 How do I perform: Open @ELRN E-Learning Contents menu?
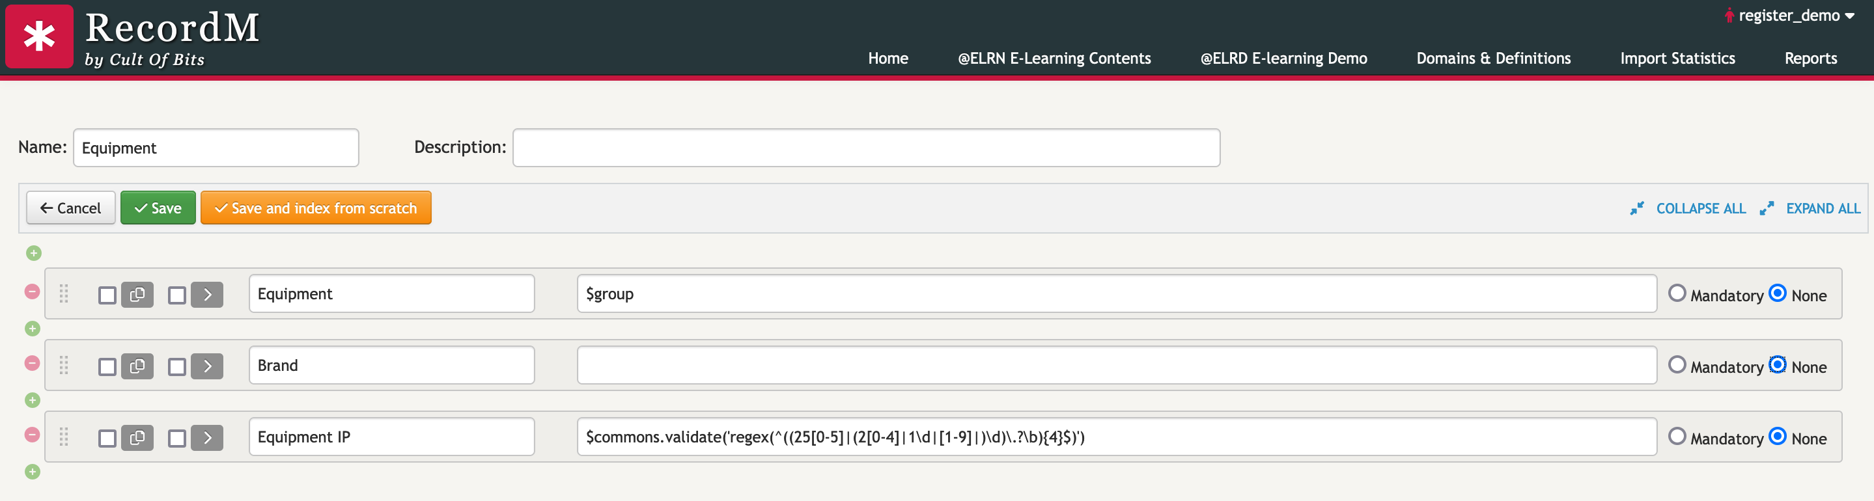point(1054,58)
